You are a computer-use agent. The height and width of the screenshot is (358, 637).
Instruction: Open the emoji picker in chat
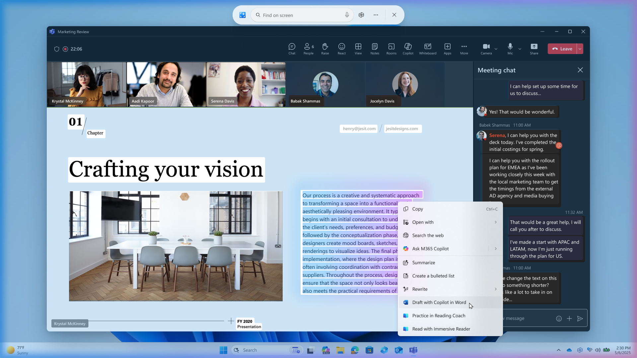click(559, 318)
